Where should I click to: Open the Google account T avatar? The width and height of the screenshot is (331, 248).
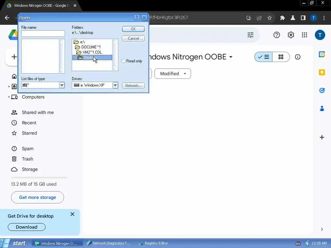[x=320, y=35]
